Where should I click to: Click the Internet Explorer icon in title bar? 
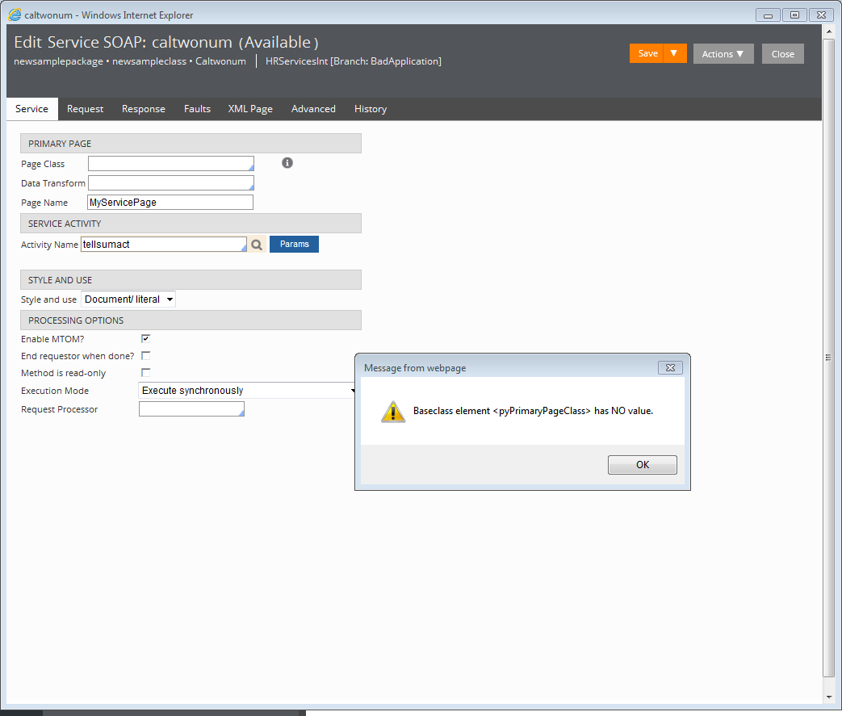15,15
